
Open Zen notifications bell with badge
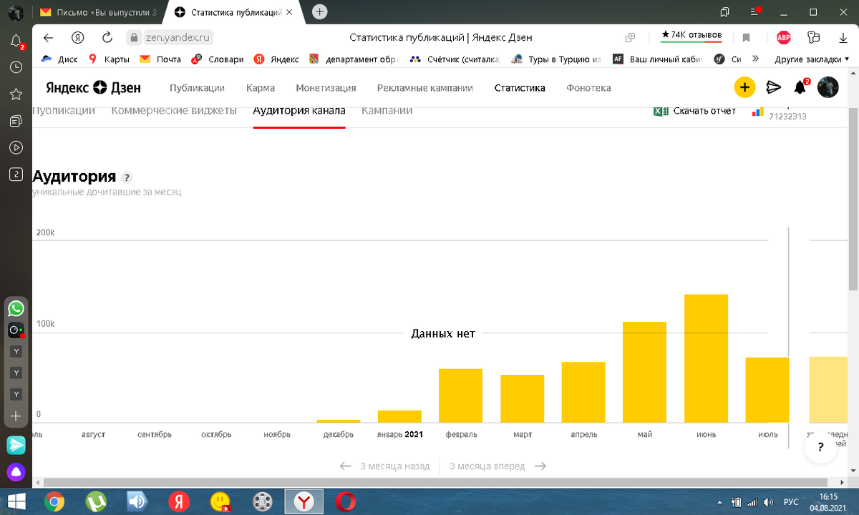click(x=801, y=87)
